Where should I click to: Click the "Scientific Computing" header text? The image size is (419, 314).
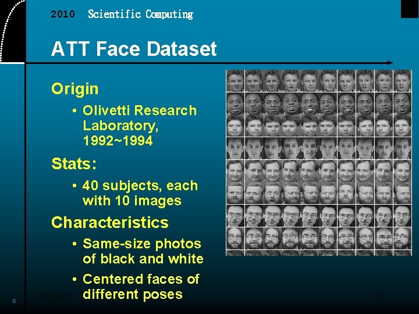pos(141,14)
